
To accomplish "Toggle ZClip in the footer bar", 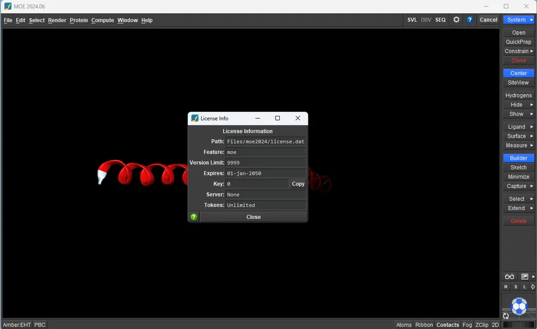I will pyautogui.click(x=482, y=325).
